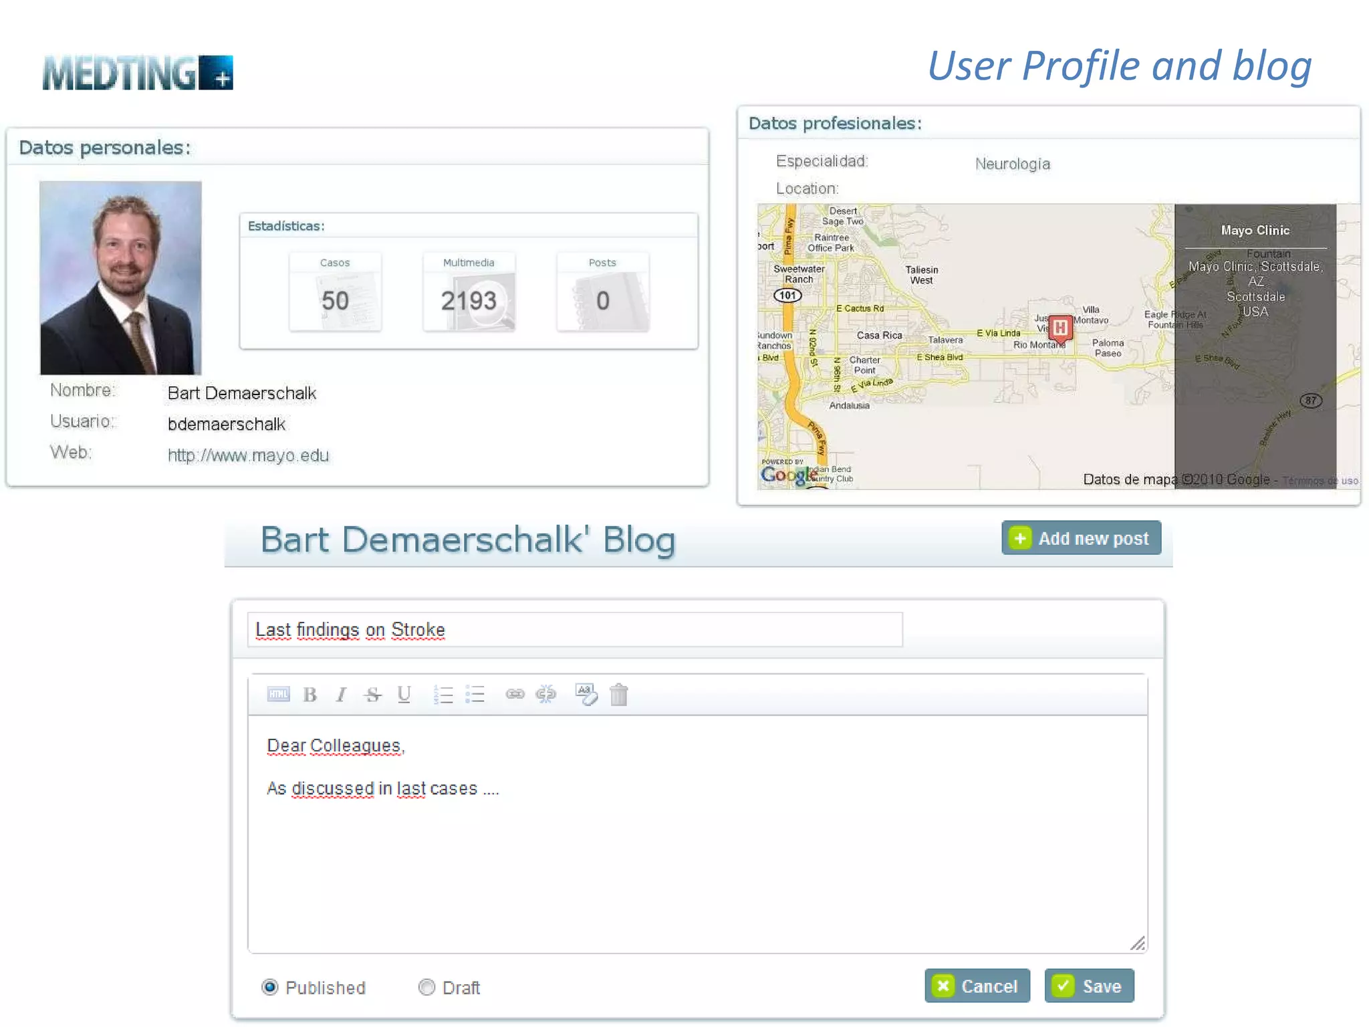The height and width of the screenshot is (1027, 1369).
Task: Click the 'Estadísticas:' section label
Action: pos(286,226)
